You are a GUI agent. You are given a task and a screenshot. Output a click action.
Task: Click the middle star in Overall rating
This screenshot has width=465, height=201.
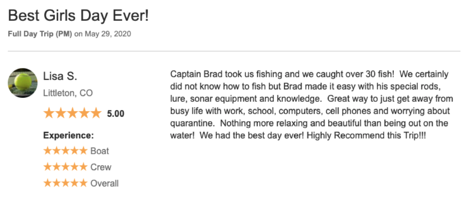65,183
